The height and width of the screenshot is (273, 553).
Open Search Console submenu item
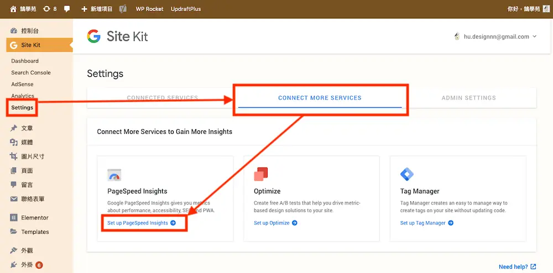pyautogui.click(x=30, y=72)
